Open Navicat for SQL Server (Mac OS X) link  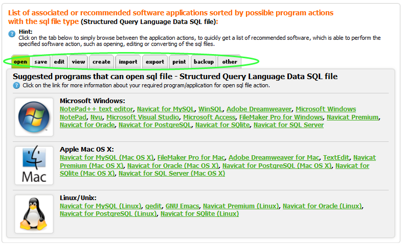172,174
